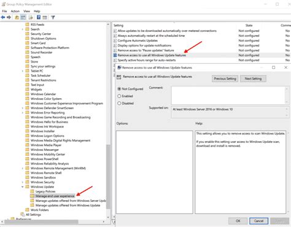The image size is (291, 227).
Task: Click the Filter funnel toolbar icon
Action: (53, 17)
